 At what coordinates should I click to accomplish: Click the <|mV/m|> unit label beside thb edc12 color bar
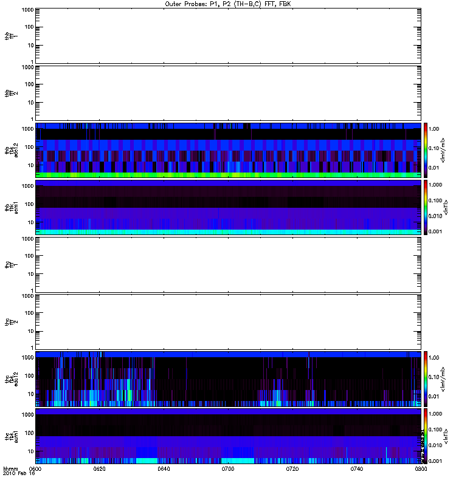tap(443, 150)
